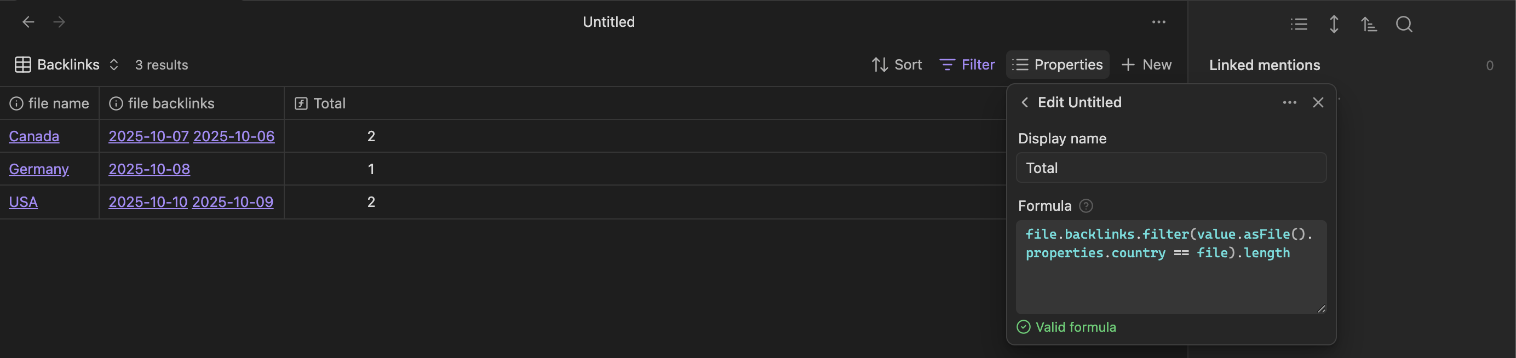
Task: Open the 2025-10-08 backlink
Action: 150,169
